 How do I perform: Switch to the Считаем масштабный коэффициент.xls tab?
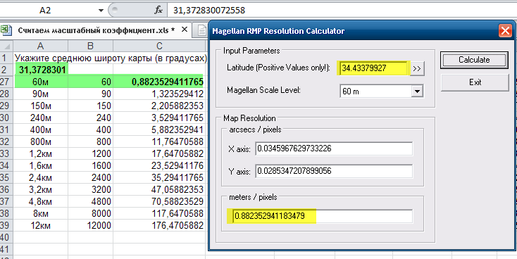pos(96,31)
